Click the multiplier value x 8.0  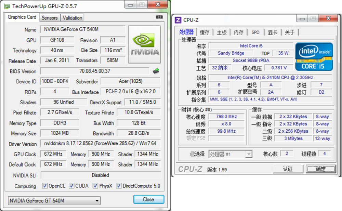click(226, 124)
